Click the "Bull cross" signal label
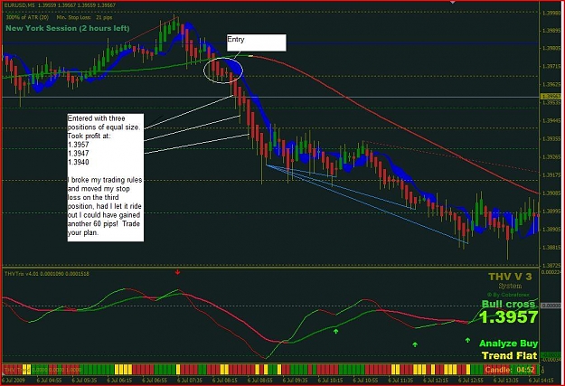 tap(508, 304)
